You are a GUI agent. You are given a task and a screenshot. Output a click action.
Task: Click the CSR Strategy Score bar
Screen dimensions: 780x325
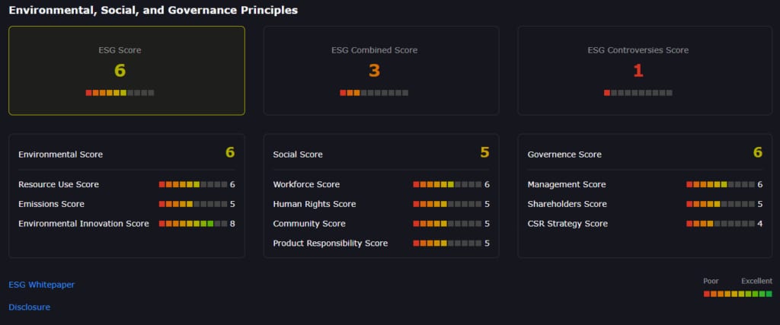721,224
